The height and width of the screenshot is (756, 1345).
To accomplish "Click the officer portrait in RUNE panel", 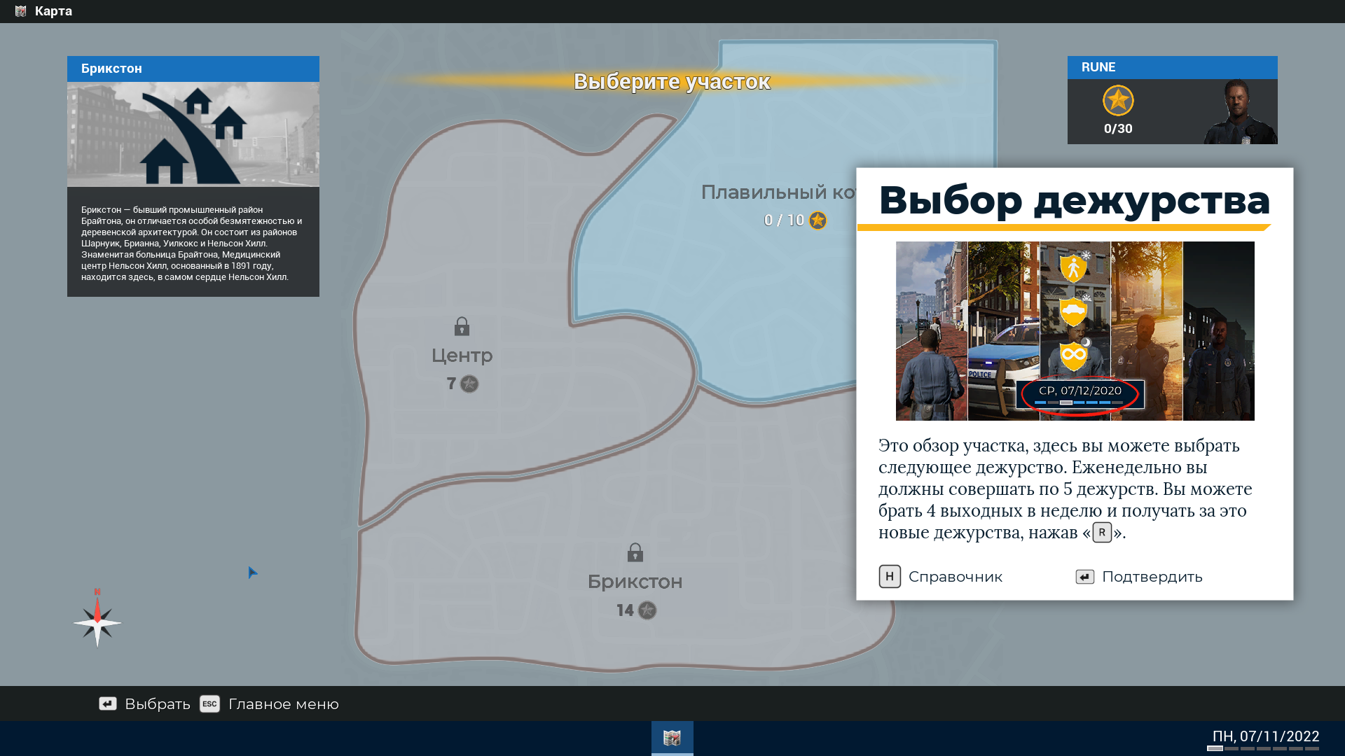I will [x=1240, y=112].
